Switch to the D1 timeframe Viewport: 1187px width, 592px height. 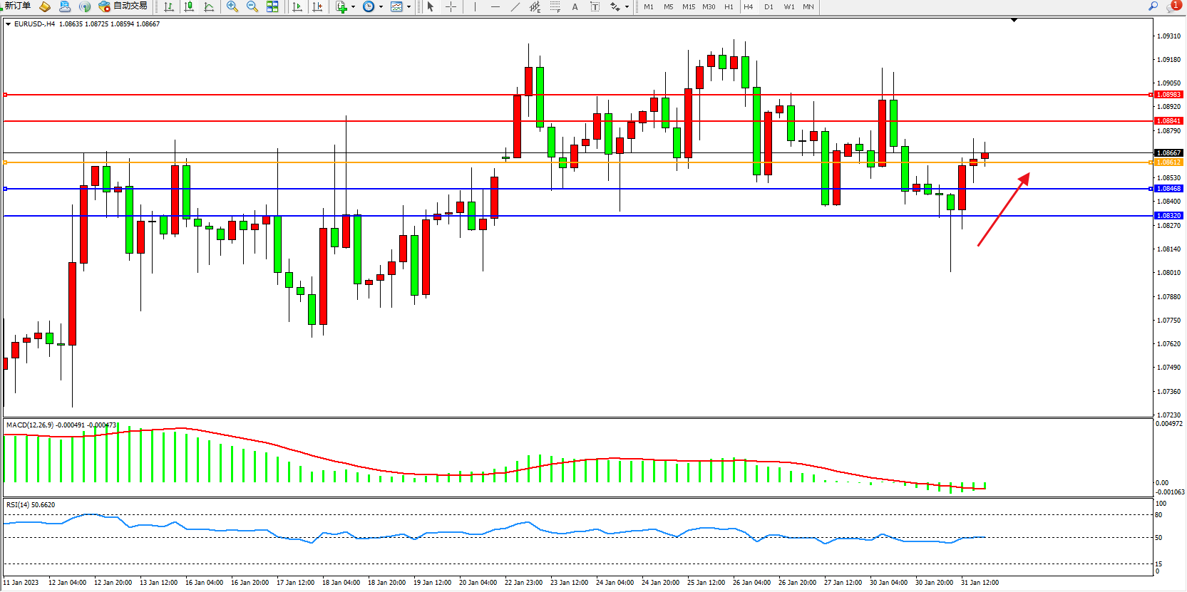click(x=769, y=7)
